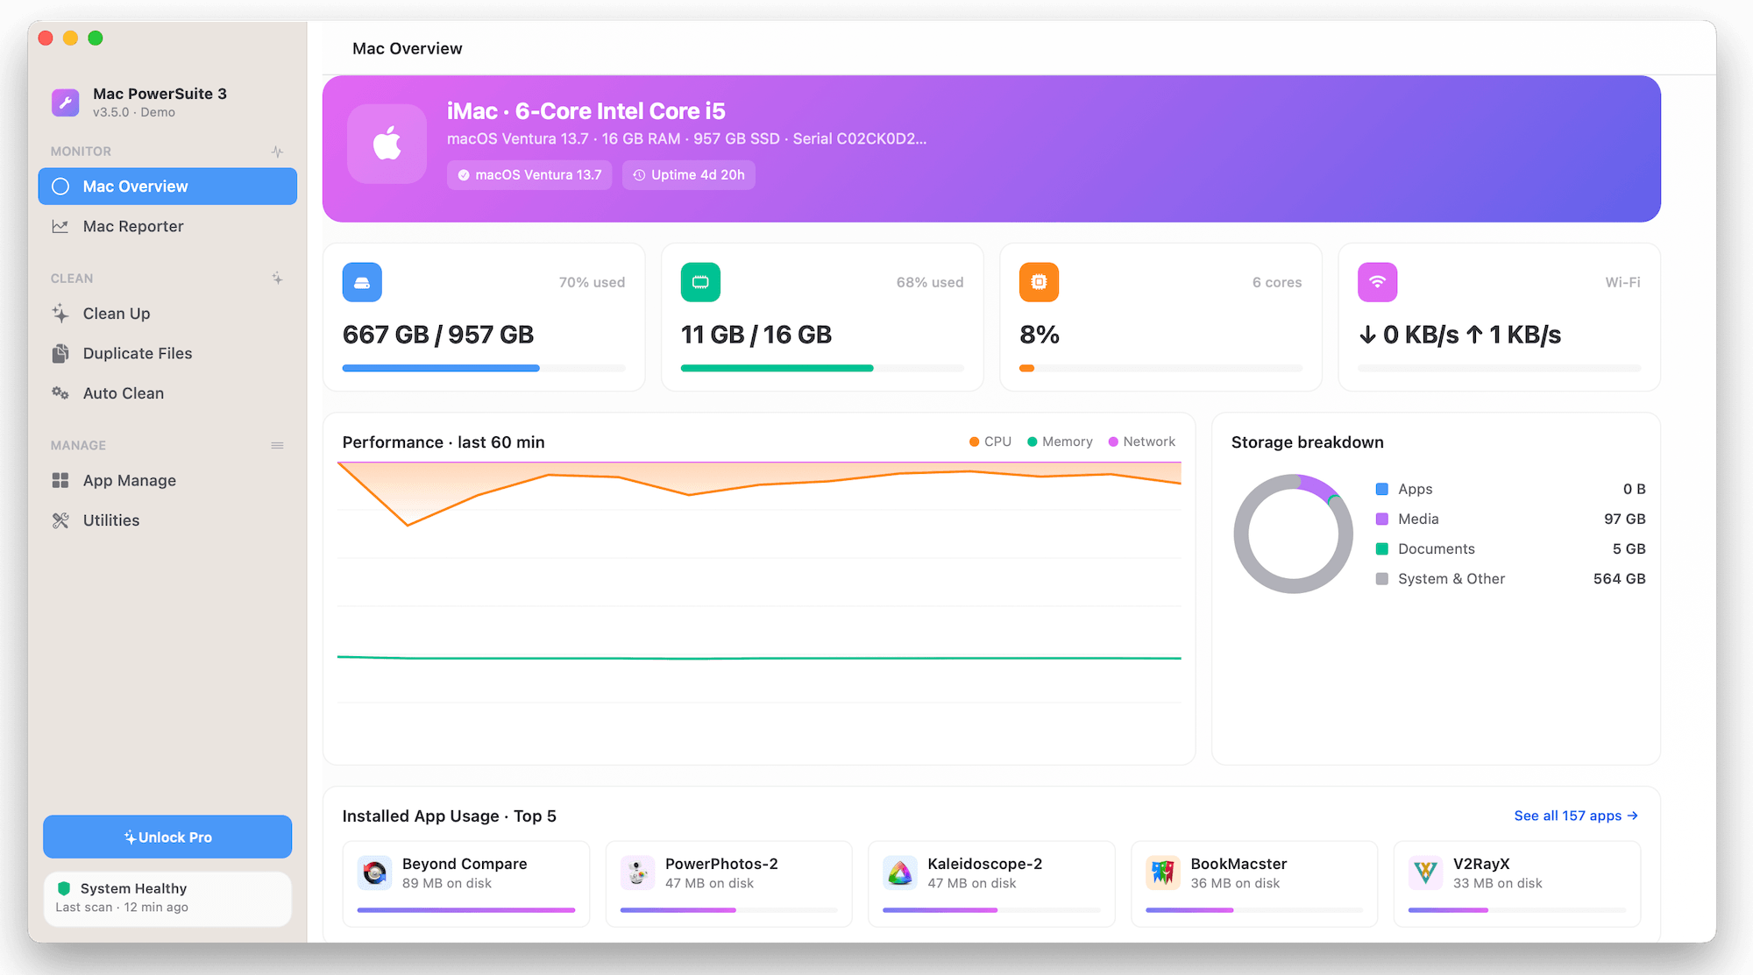
Task: Click the Media purple color swatch
Action: (x=1382, y=519)
